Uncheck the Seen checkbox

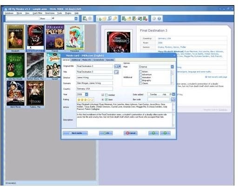click(x=106, y=100)
